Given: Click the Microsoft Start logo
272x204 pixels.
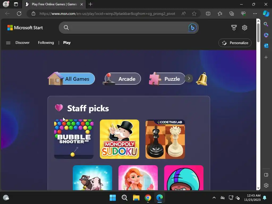Looking at the screenshot, I should coord(25,28).
